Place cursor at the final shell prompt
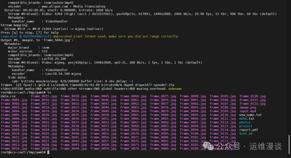This screenshot has height=158, width=291. pyautogui.click(x=48, y=152)
